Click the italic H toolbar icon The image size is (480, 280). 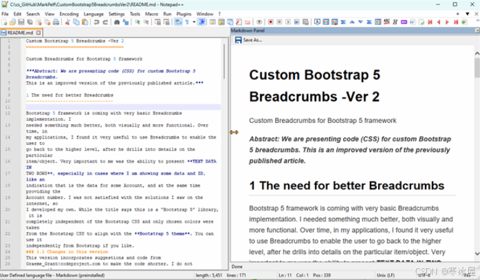395,22
